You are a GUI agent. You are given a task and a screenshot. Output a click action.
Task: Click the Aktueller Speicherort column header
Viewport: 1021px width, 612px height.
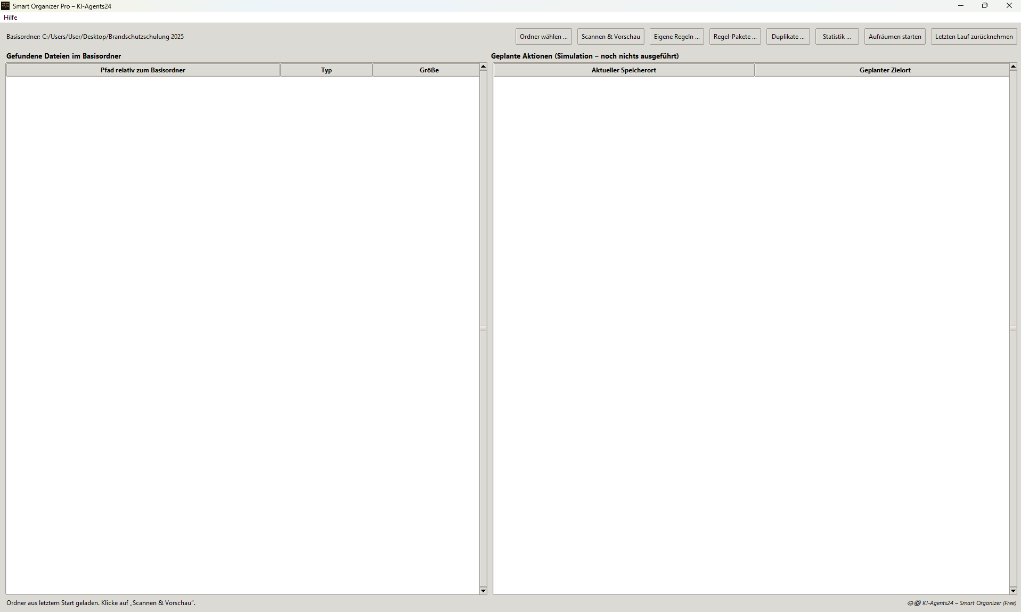pyautogui.click(x=623, y=70)
